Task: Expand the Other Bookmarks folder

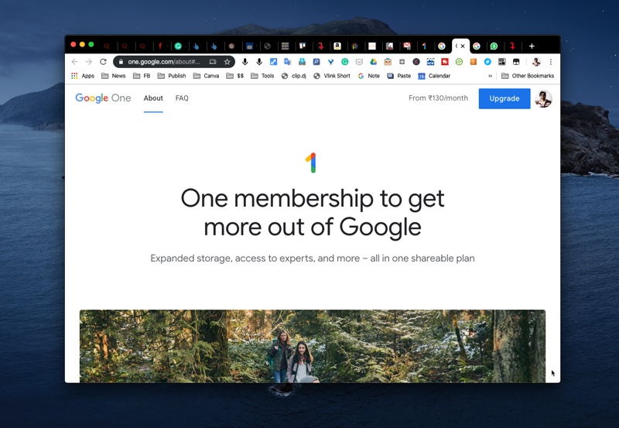Action: pos(528,76)
